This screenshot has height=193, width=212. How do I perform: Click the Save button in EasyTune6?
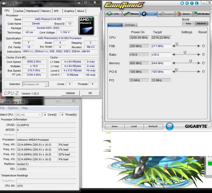pos(114,126)
